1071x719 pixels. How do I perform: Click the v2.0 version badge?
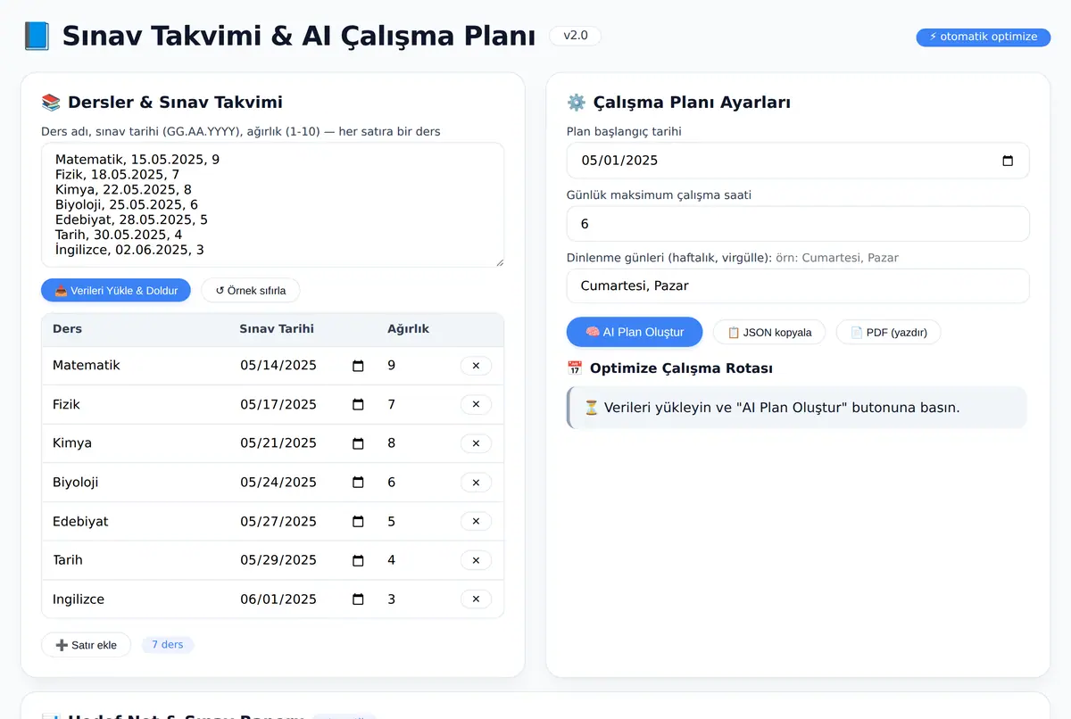576,36
